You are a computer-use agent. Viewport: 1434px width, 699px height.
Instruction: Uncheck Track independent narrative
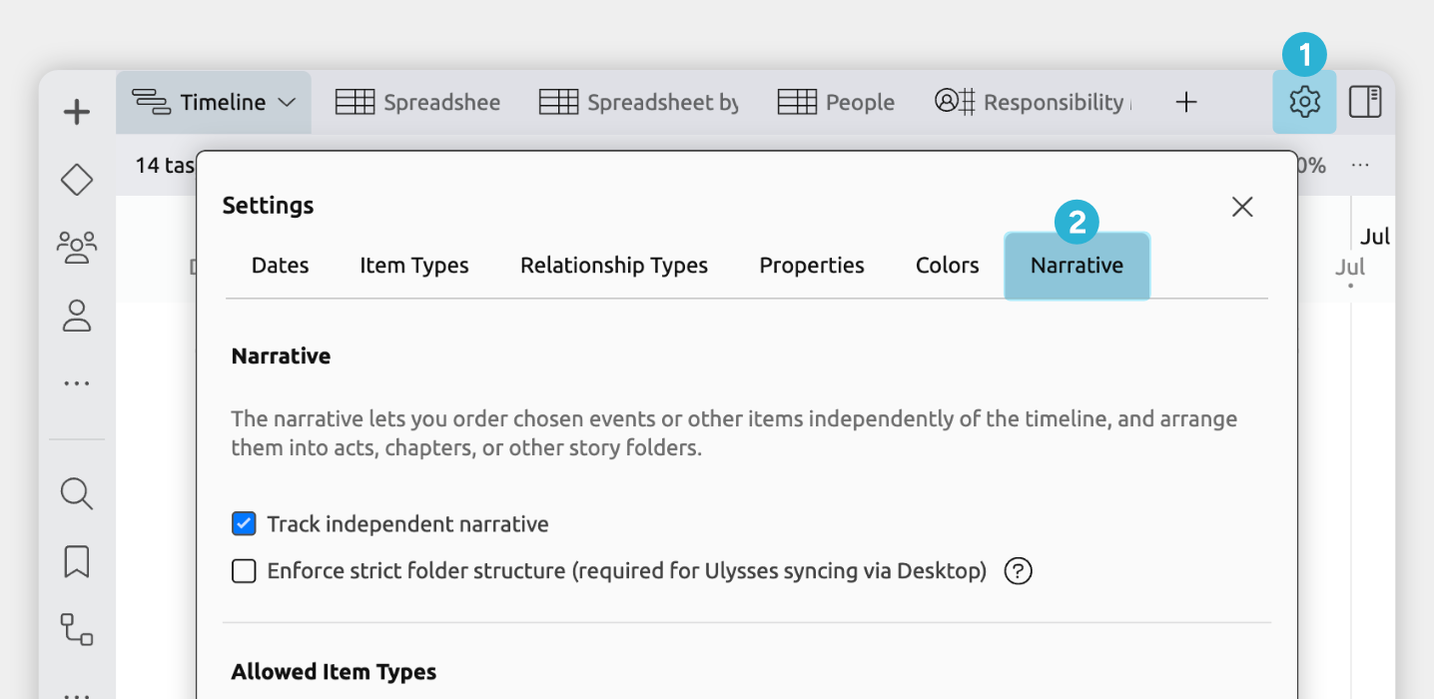(x=244, y=523)
